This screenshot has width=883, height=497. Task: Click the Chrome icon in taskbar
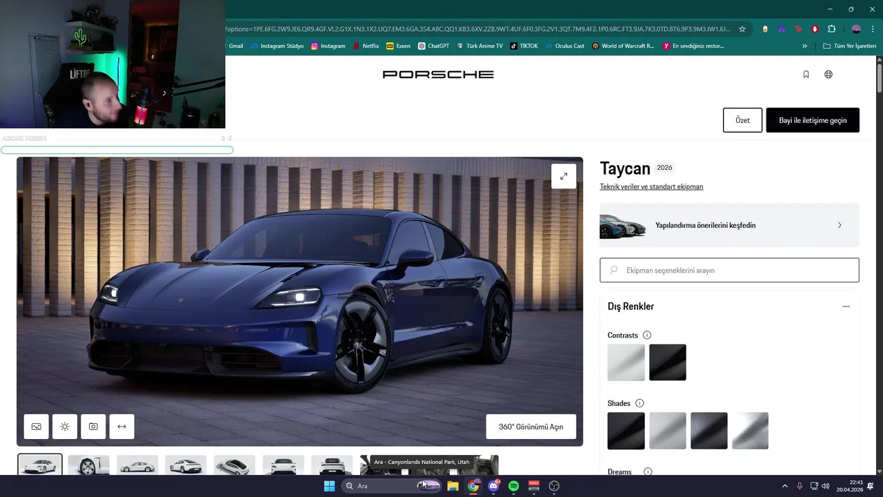(473, 486)
